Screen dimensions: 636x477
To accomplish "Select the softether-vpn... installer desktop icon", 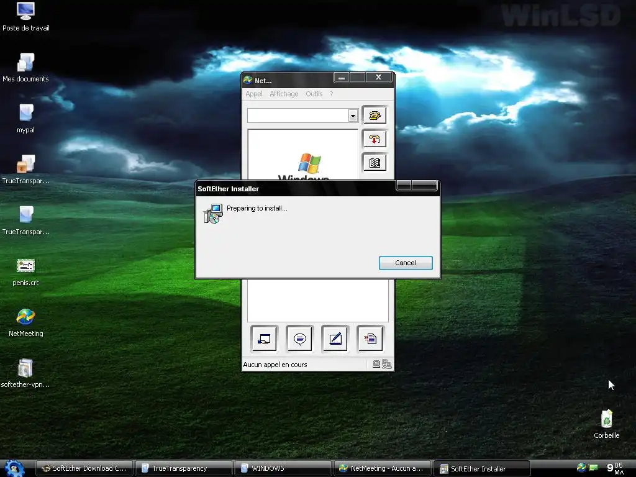I will pos(25,374).
